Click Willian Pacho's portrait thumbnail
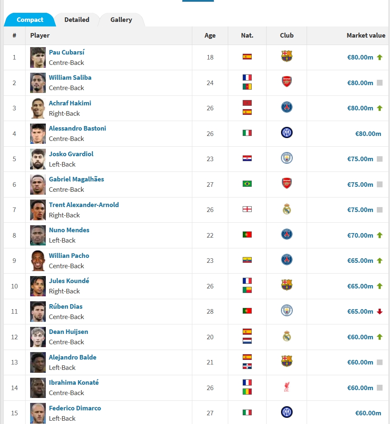390x424 pixels. (x=38, y=260)
